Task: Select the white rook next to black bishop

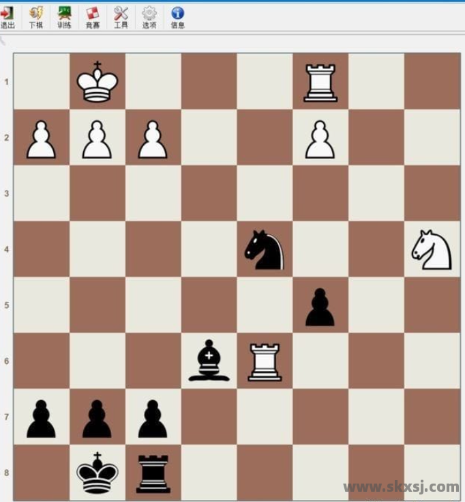Action: pos(265,361)
